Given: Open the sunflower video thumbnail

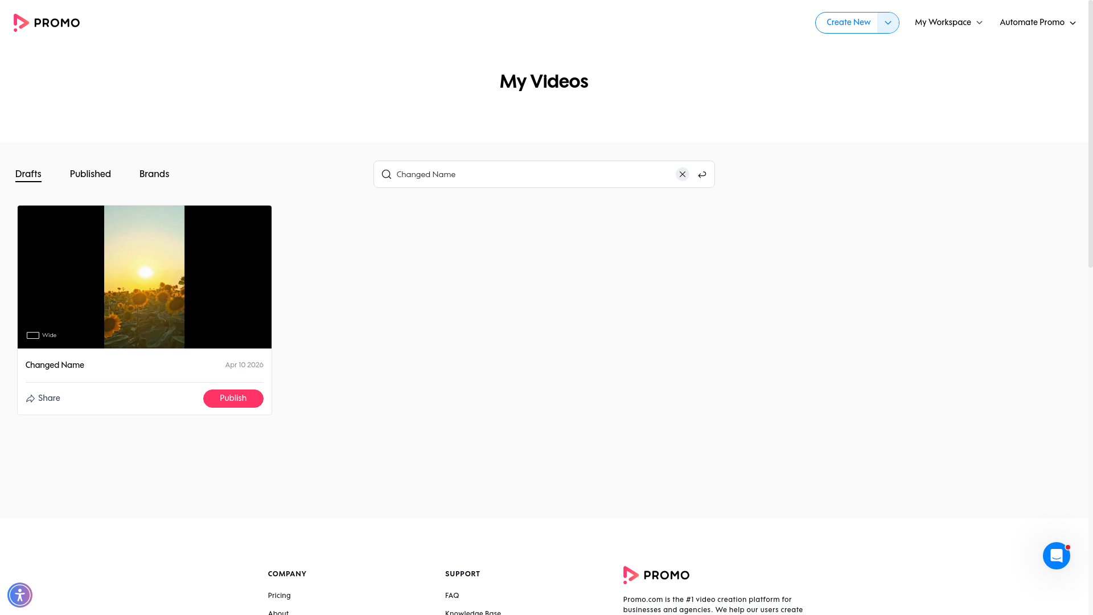Looking at the screenshot, I should (x=144, y=277).
